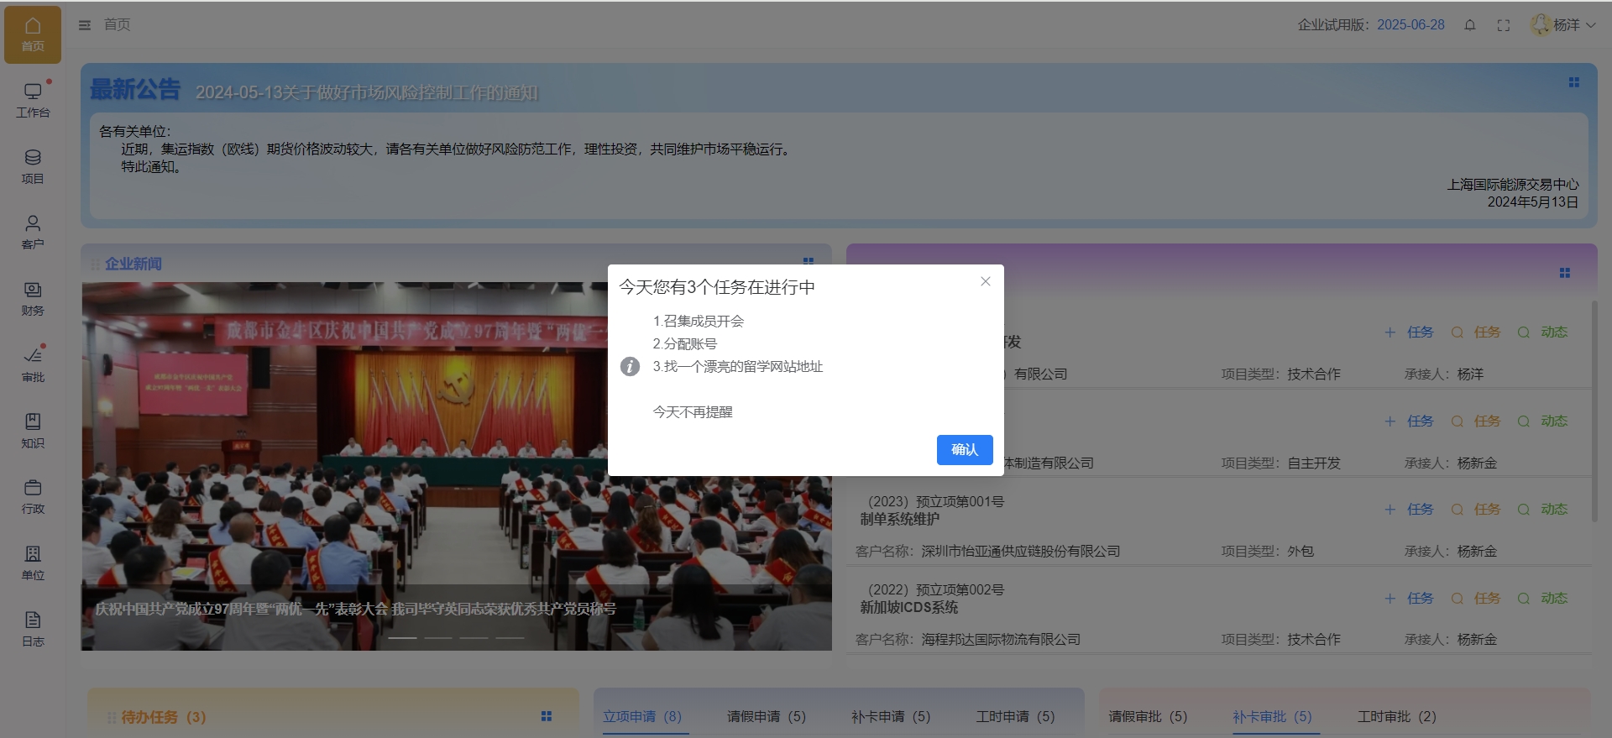View 动态 on the 杨洋 project row
This screenshot has height=738, width=1612.
1543,332
